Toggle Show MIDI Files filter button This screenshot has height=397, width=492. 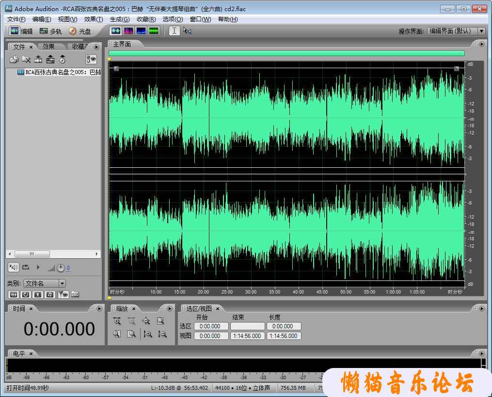point(50,294)
